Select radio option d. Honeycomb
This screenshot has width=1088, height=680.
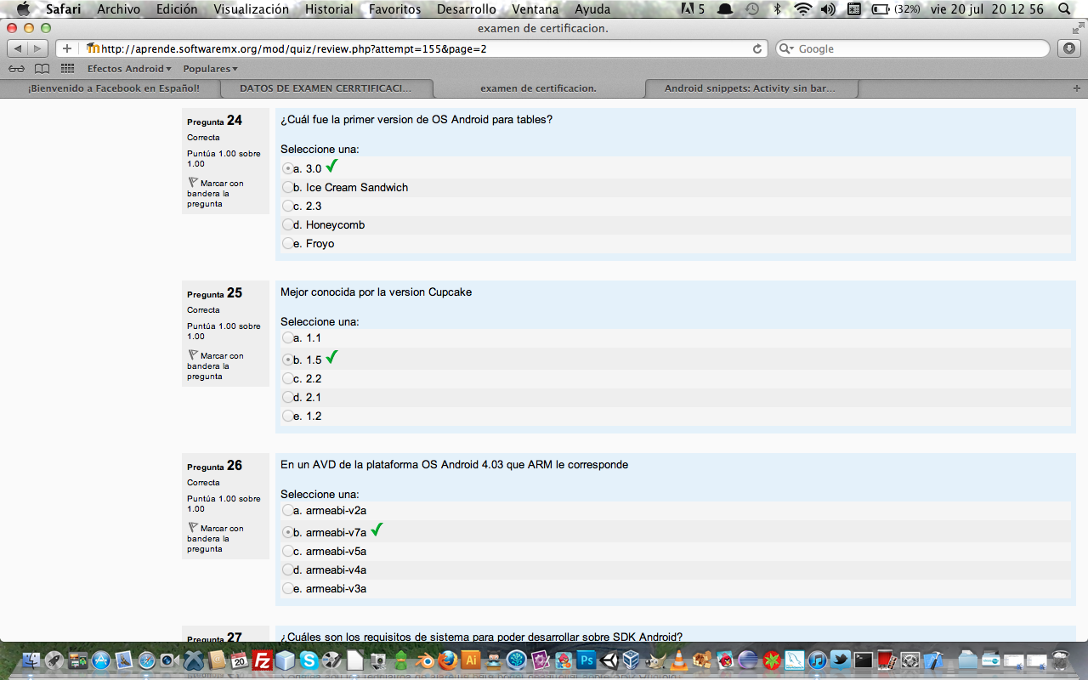(x=287, y=224)
